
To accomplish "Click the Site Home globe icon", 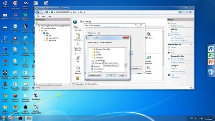I will tap(75, 22).
